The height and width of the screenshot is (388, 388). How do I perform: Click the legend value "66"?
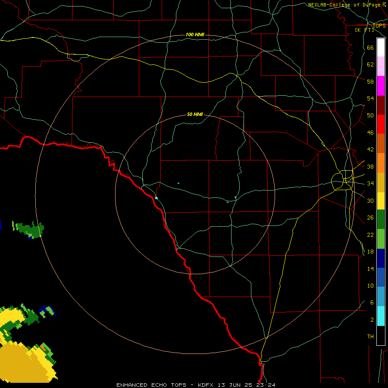tap(370, 48)
